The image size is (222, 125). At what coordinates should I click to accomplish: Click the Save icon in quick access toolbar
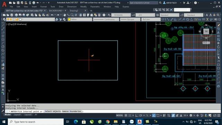(x=18, y=3)
